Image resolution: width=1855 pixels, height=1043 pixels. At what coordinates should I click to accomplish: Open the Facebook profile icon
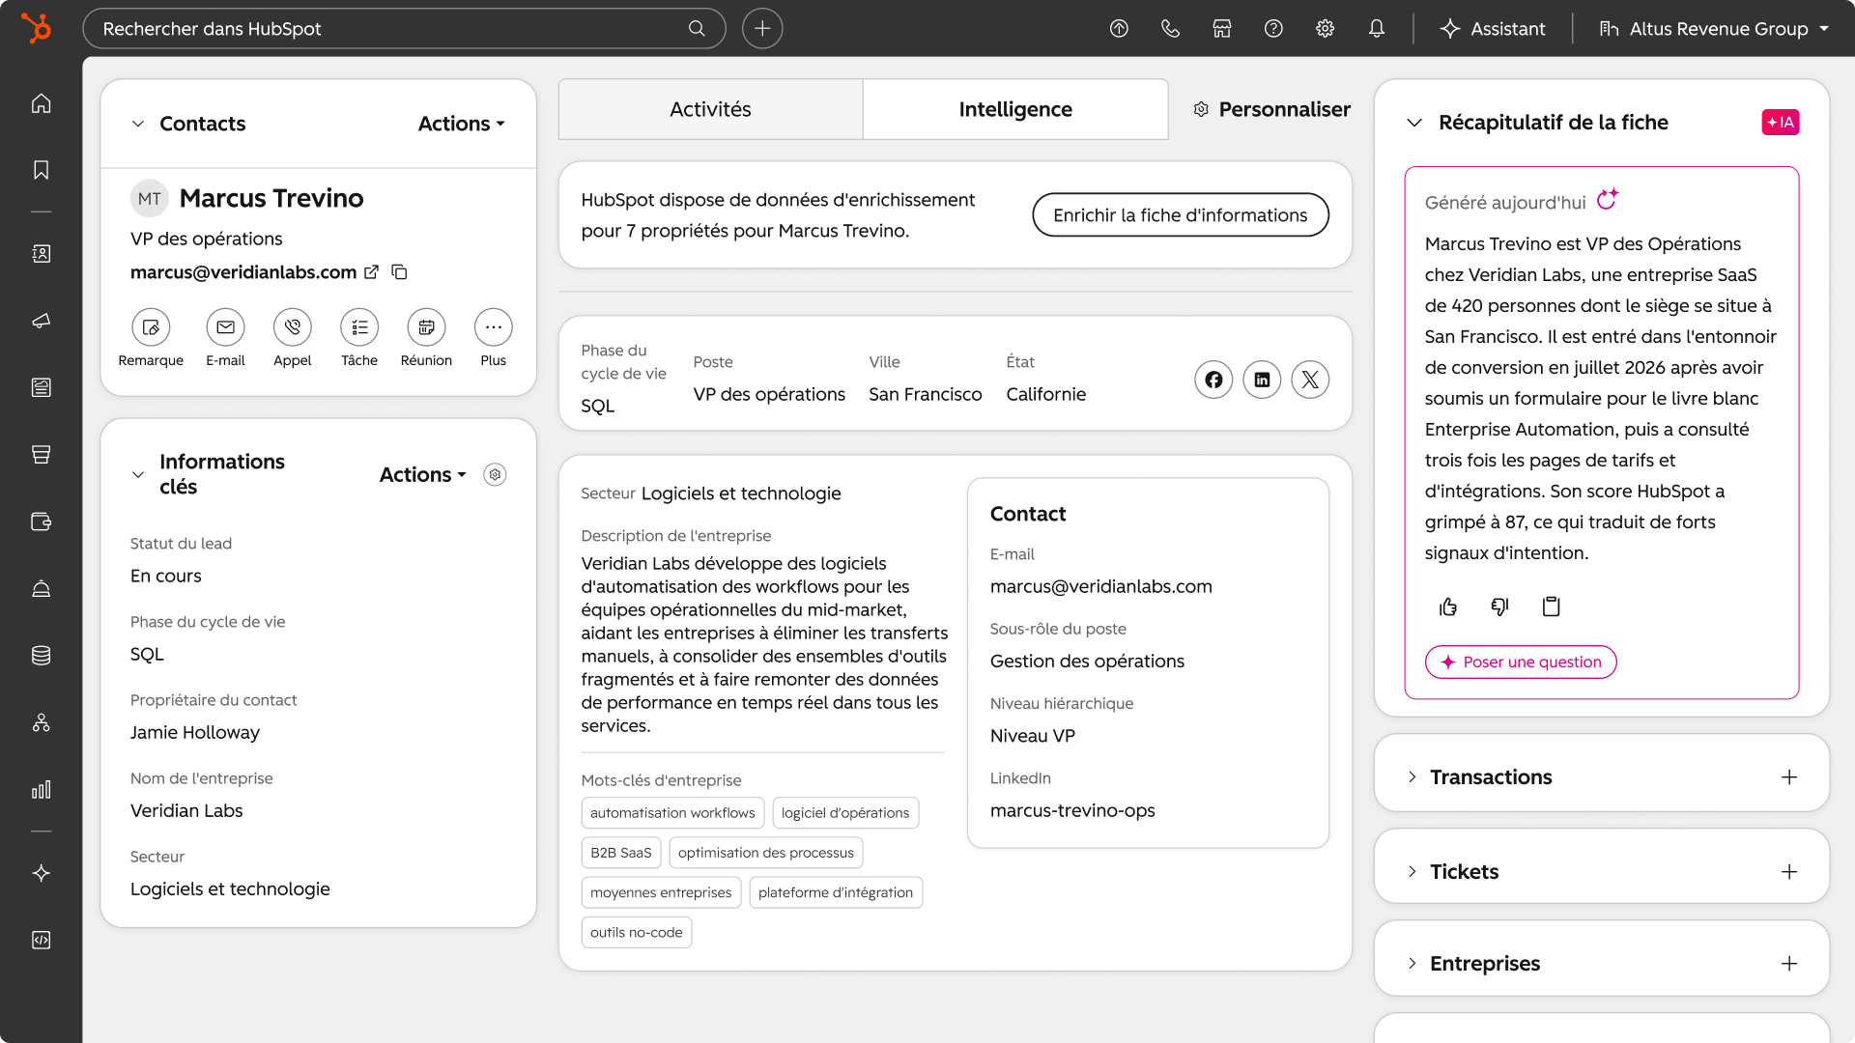click(1213, 380)
